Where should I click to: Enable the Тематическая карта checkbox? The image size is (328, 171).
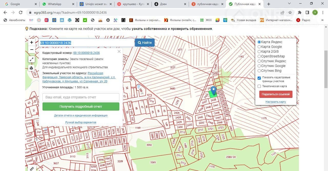(x=259, y=86)
